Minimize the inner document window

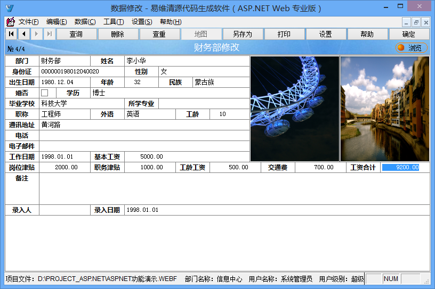point(407,22)
